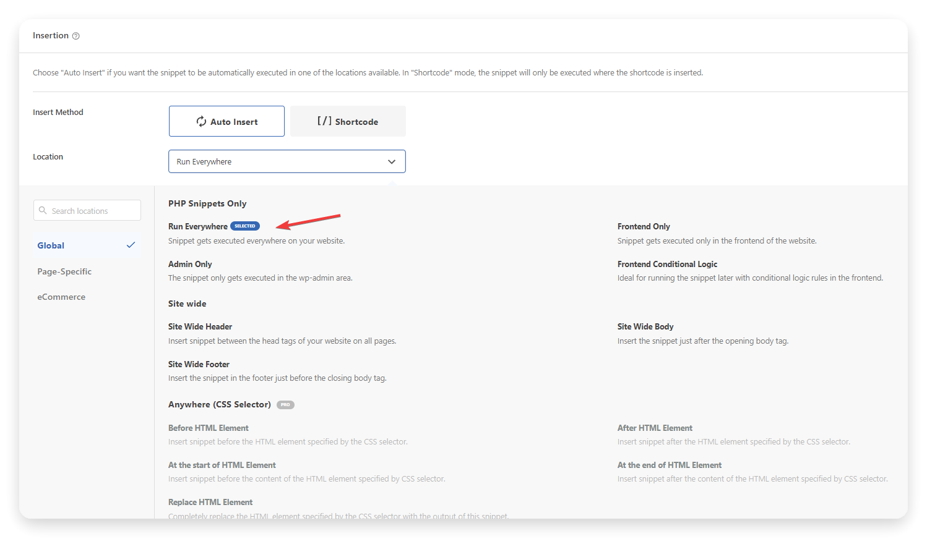
Task: Switch to the eCommerce category
Action: [x=61, y=297]
